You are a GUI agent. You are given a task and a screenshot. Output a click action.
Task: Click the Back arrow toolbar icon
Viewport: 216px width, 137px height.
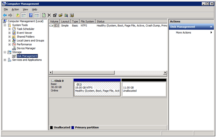5,15
